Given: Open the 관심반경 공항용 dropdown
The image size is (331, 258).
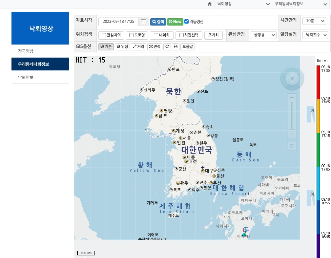Looking at the screenshot, I should 263,35.
